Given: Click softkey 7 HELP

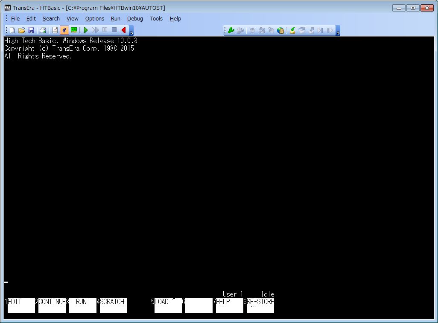Looking at the screenshot, I should click(x=230, y=306).
